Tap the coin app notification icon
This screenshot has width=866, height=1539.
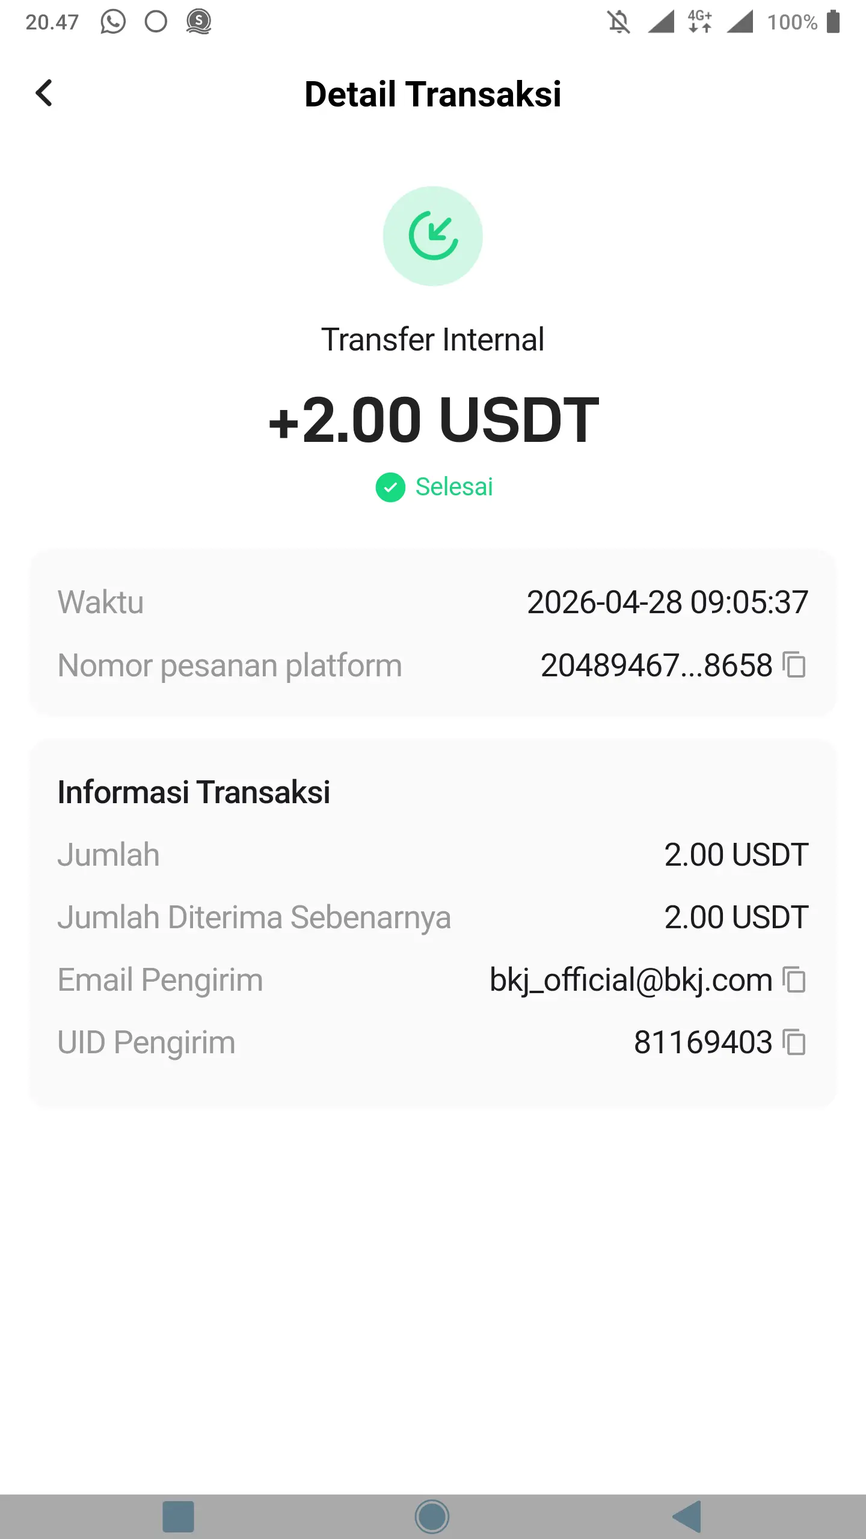[198, 22]
